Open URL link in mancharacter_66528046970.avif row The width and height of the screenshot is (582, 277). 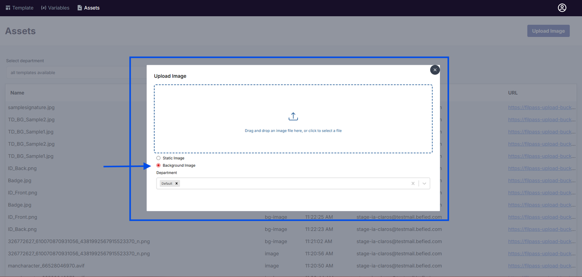542,266
